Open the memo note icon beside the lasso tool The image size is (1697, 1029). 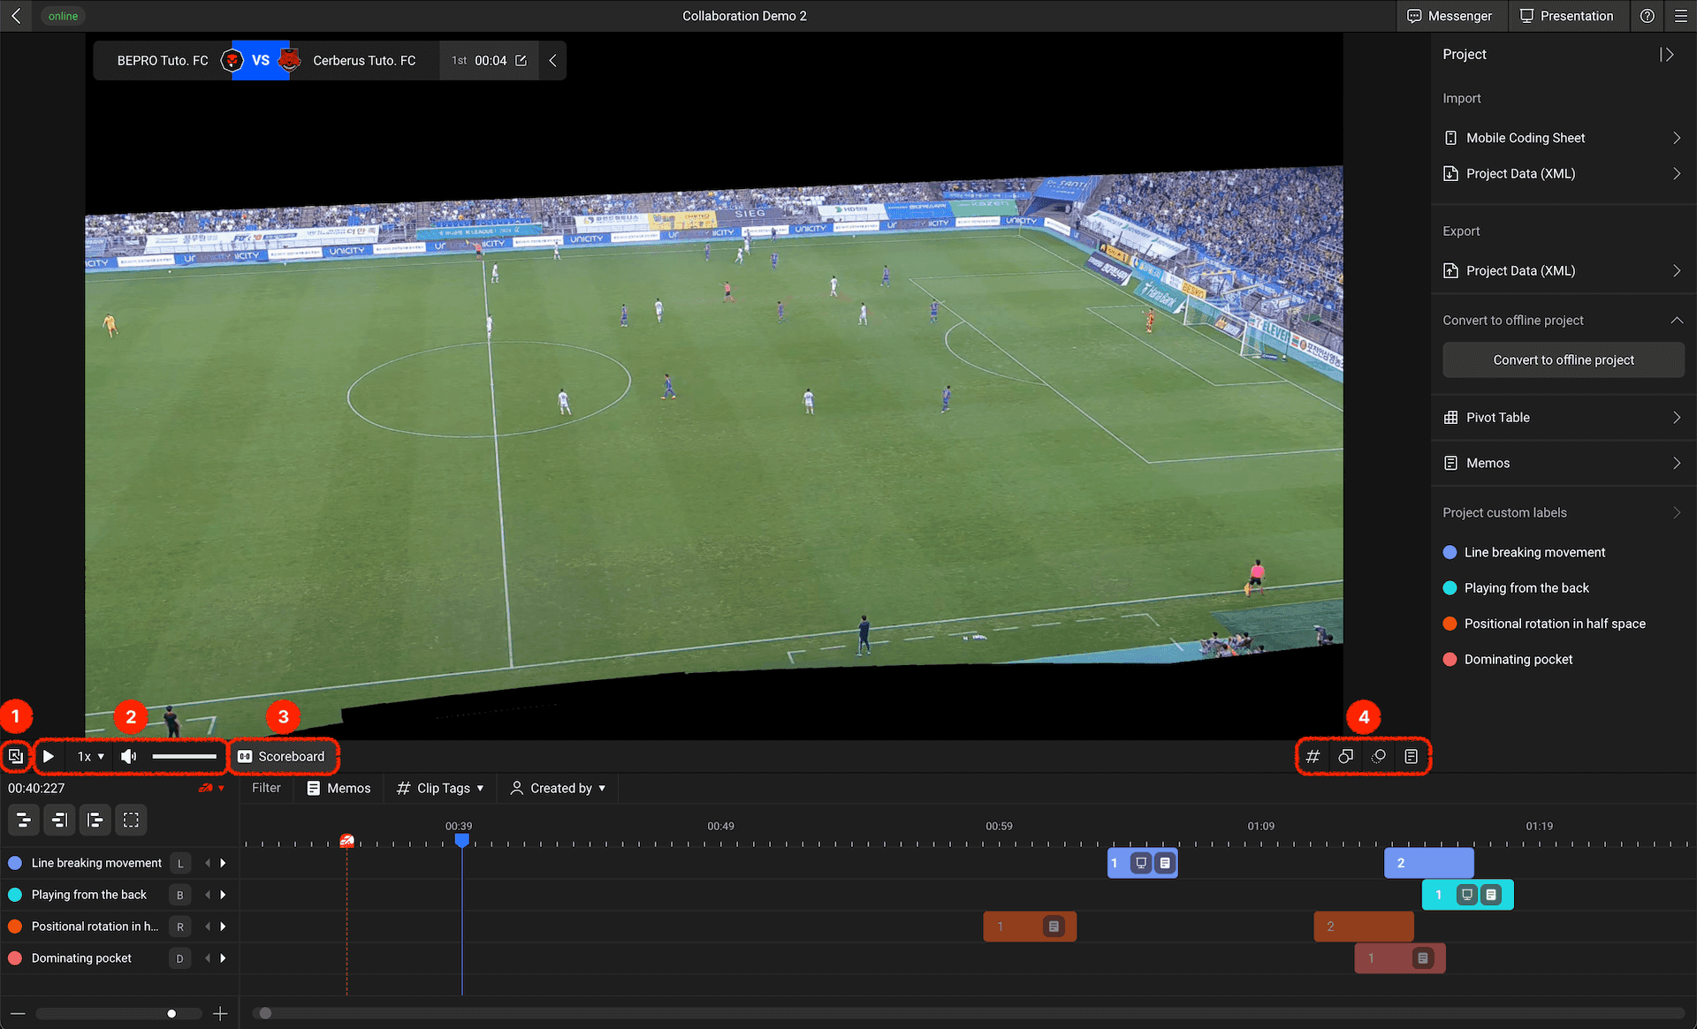tap(1412, 757)
